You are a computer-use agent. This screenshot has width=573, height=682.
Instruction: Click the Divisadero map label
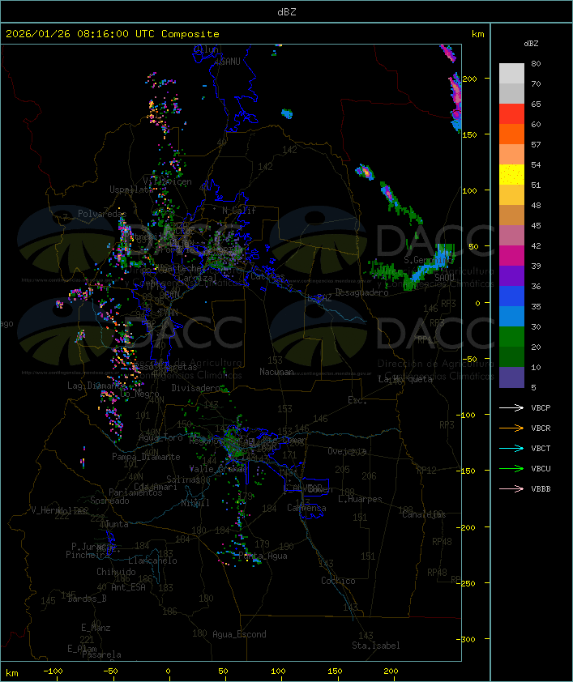click(x=196, y=388)
